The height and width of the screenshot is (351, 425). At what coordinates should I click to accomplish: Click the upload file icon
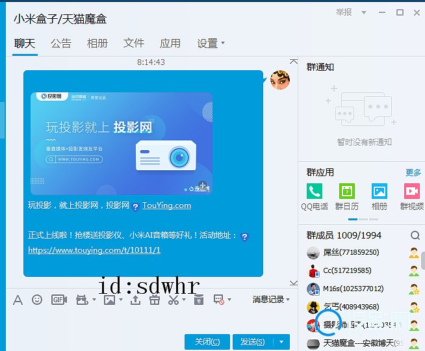136,300
